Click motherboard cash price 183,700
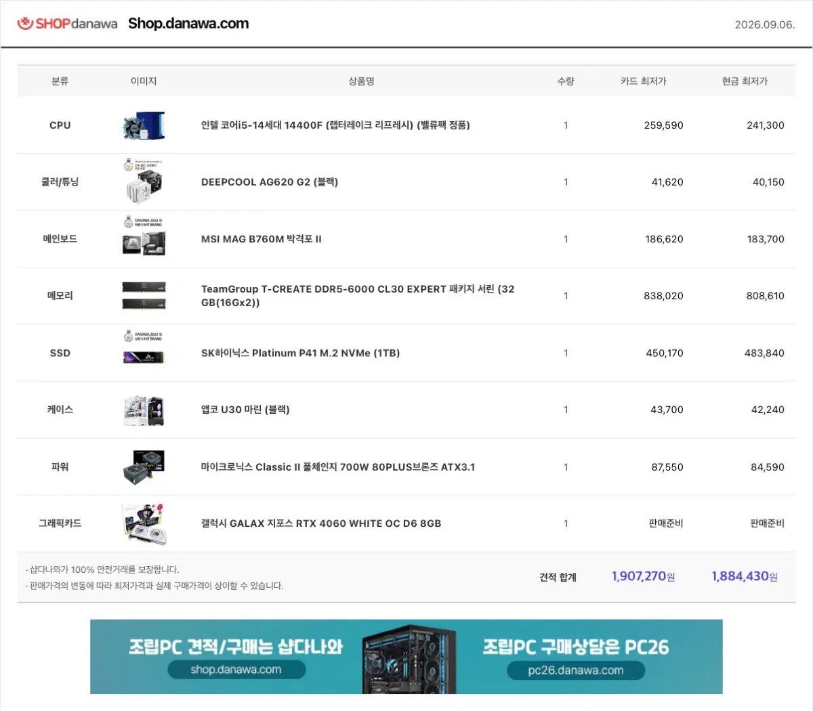 tap(766, 239)
